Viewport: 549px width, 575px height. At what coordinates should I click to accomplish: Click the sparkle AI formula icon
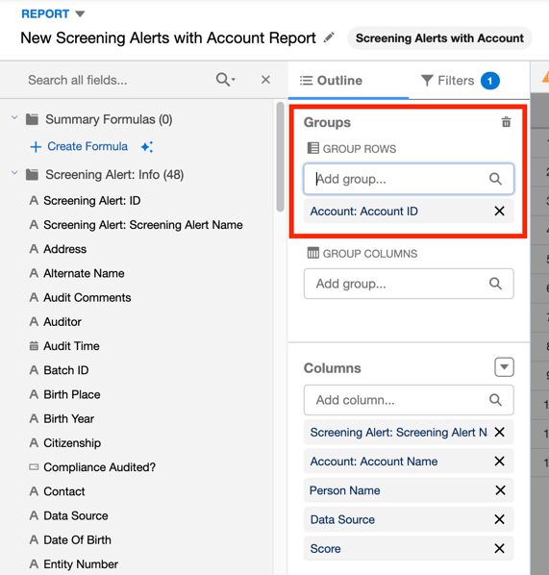[147, 147]
